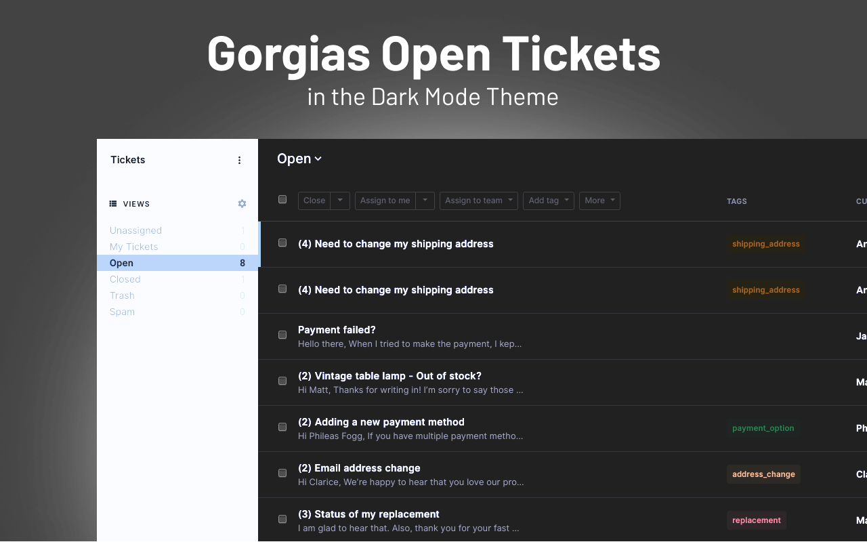Switch to the Closed view

[125, 278]
